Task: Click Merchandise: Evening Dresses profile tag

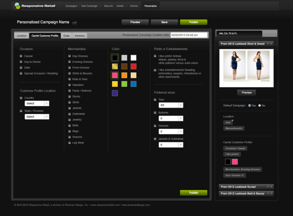Action: [243, 169]
